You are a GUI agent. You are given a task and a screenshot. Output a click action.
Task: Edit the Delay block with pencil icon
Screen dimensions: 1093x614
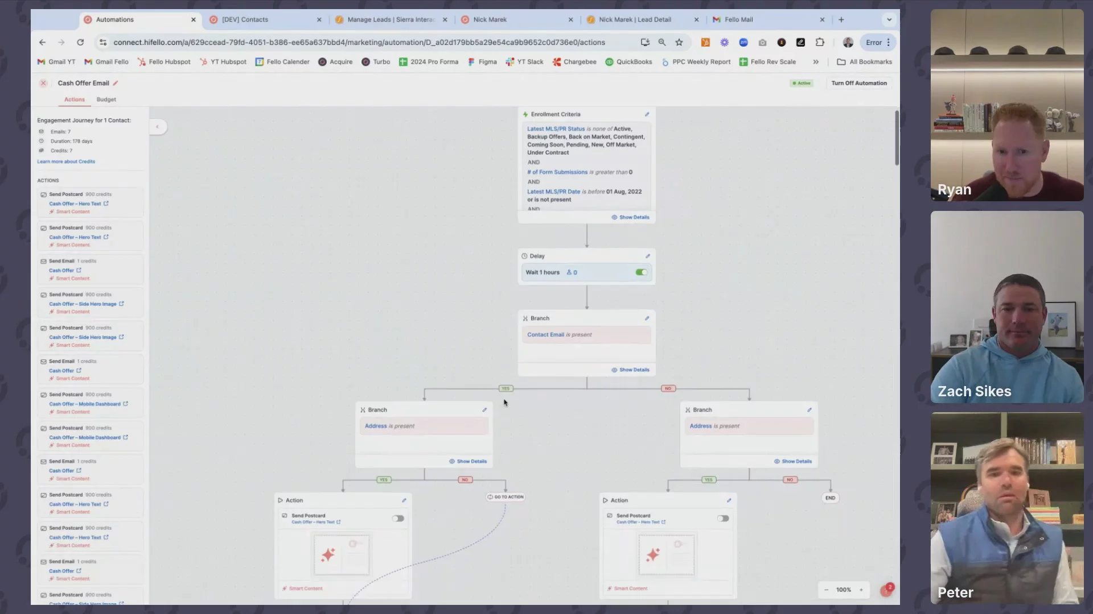[647, 256]
